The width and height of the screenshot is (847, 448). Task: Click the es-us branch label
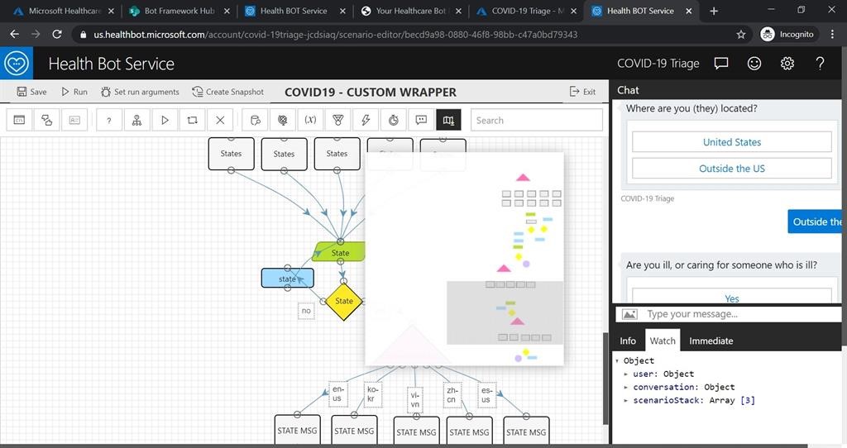(x=486, y=394)
